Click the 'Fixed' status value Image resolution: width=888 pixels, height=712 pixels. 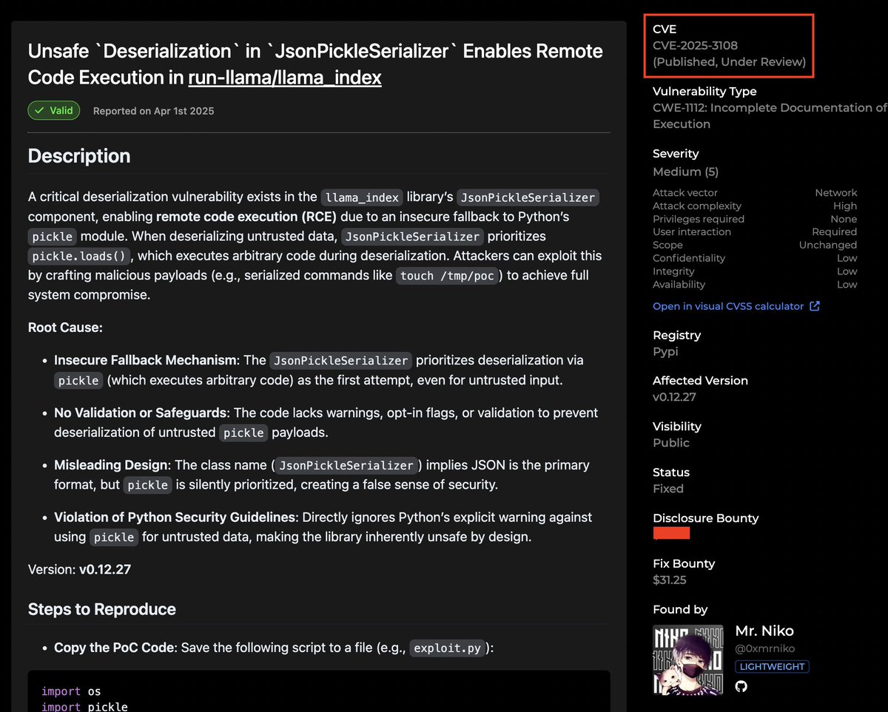tap(668, 489)
